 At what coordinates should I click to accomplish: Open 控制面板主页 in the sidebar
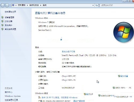pos(10,12)
